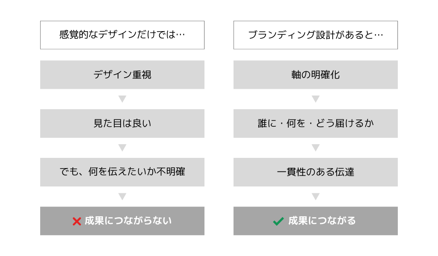Click the 成果につながらない label text
The height and width of the screenshot is (256, 438).
pos(128,221)
